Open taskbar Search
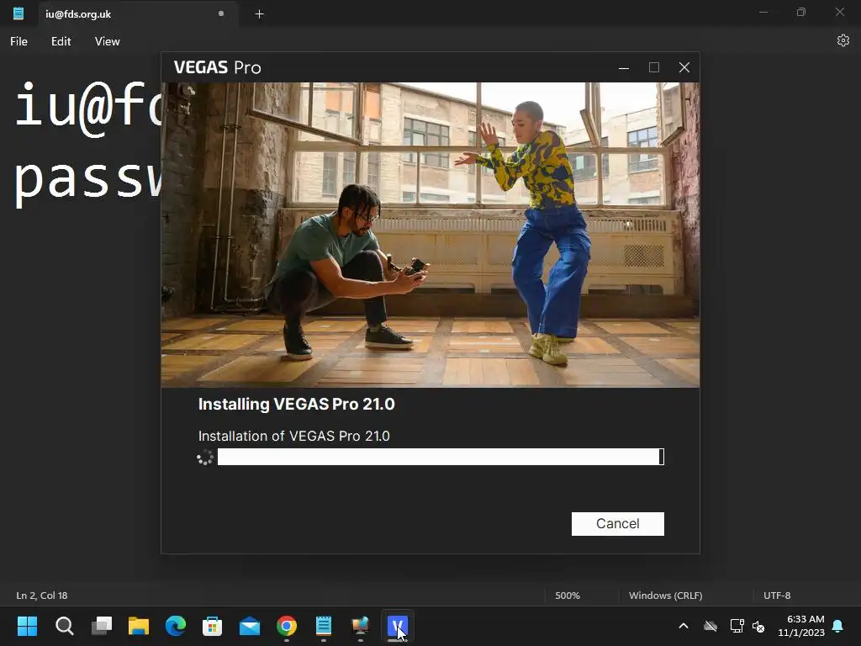The image size is (861, 646). (64, 626)
